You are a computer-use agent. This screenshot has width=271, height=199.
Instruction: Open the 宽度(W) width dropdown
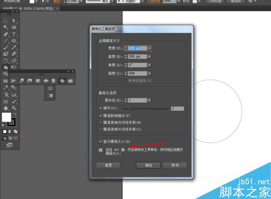pos(149,48)
